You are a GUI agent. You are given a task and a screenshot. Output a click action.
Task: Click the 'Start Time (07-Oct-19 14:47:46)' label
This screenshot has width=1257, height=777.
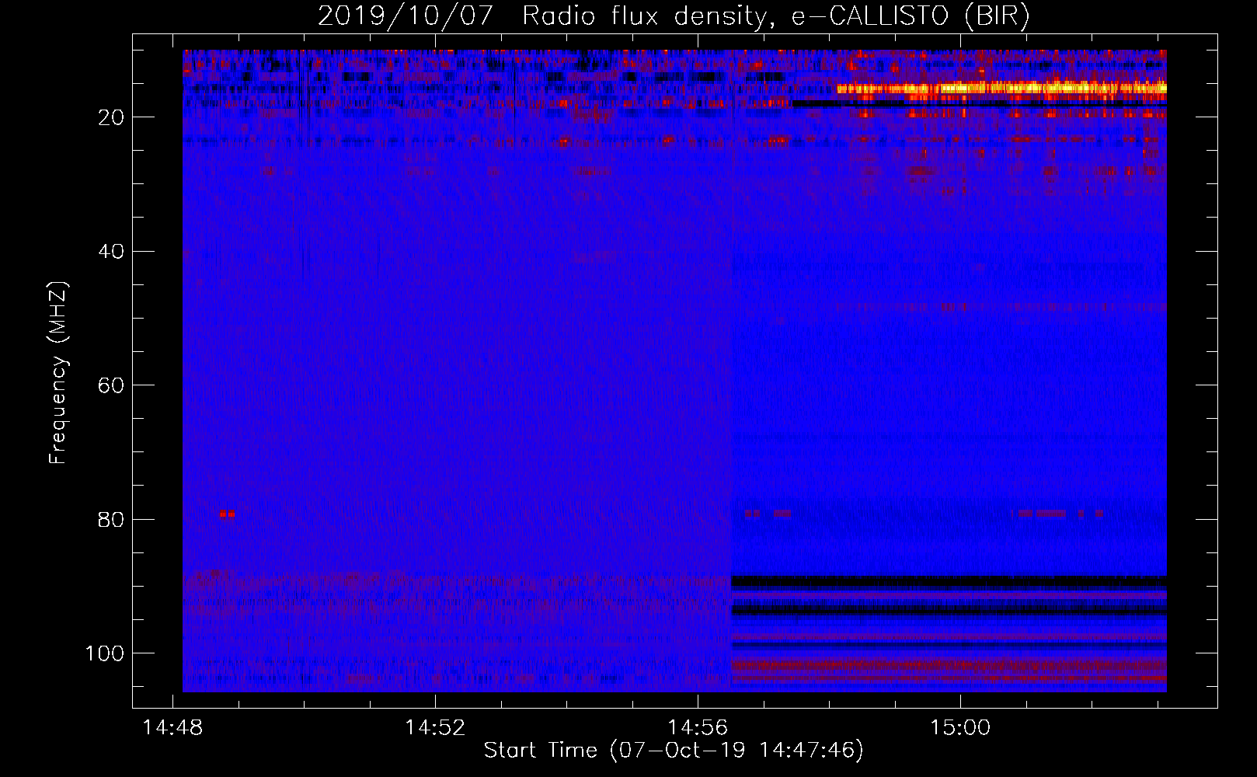(x=674, y=751)
